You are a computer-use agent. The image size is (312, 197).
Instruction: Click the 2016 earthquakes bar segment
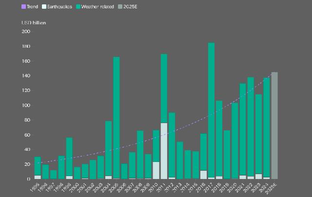pyautogui.click(x=203, y=175)
